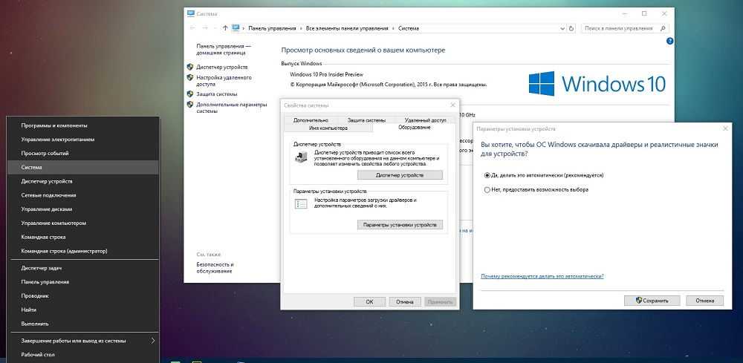Close the Параметры установки устройств dialog

pos(725,128)
